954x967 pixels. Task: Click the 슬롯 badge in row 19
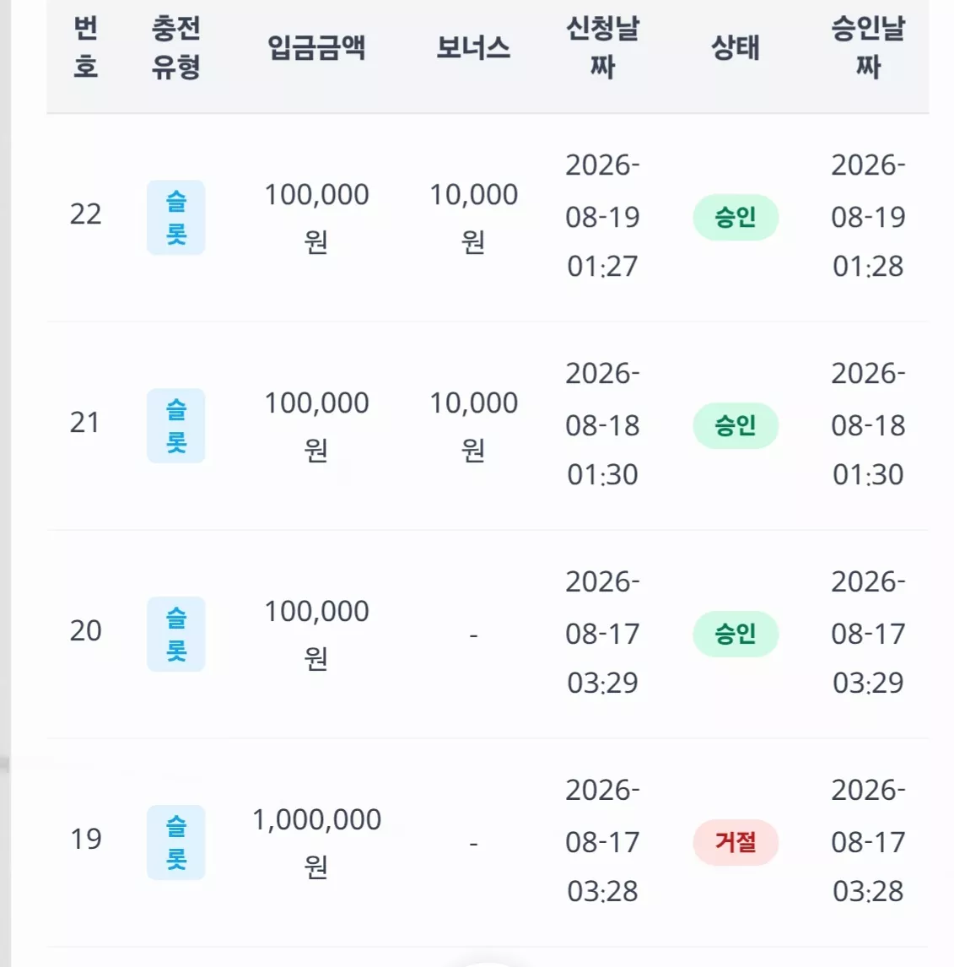pos(175,842)
